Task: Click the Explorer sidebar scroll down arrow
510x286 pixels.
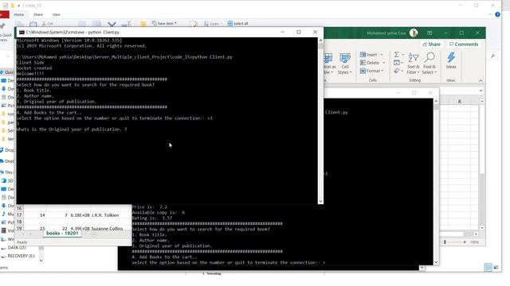Action: 41,261
